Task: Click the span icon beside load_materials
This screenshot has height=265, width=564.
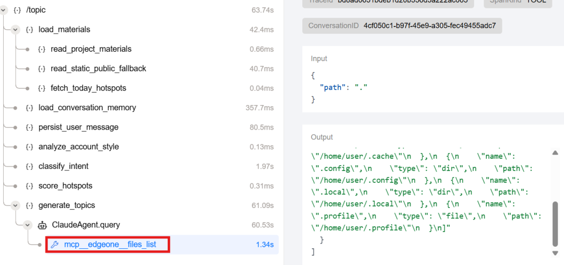Action: tap(30, 29)
